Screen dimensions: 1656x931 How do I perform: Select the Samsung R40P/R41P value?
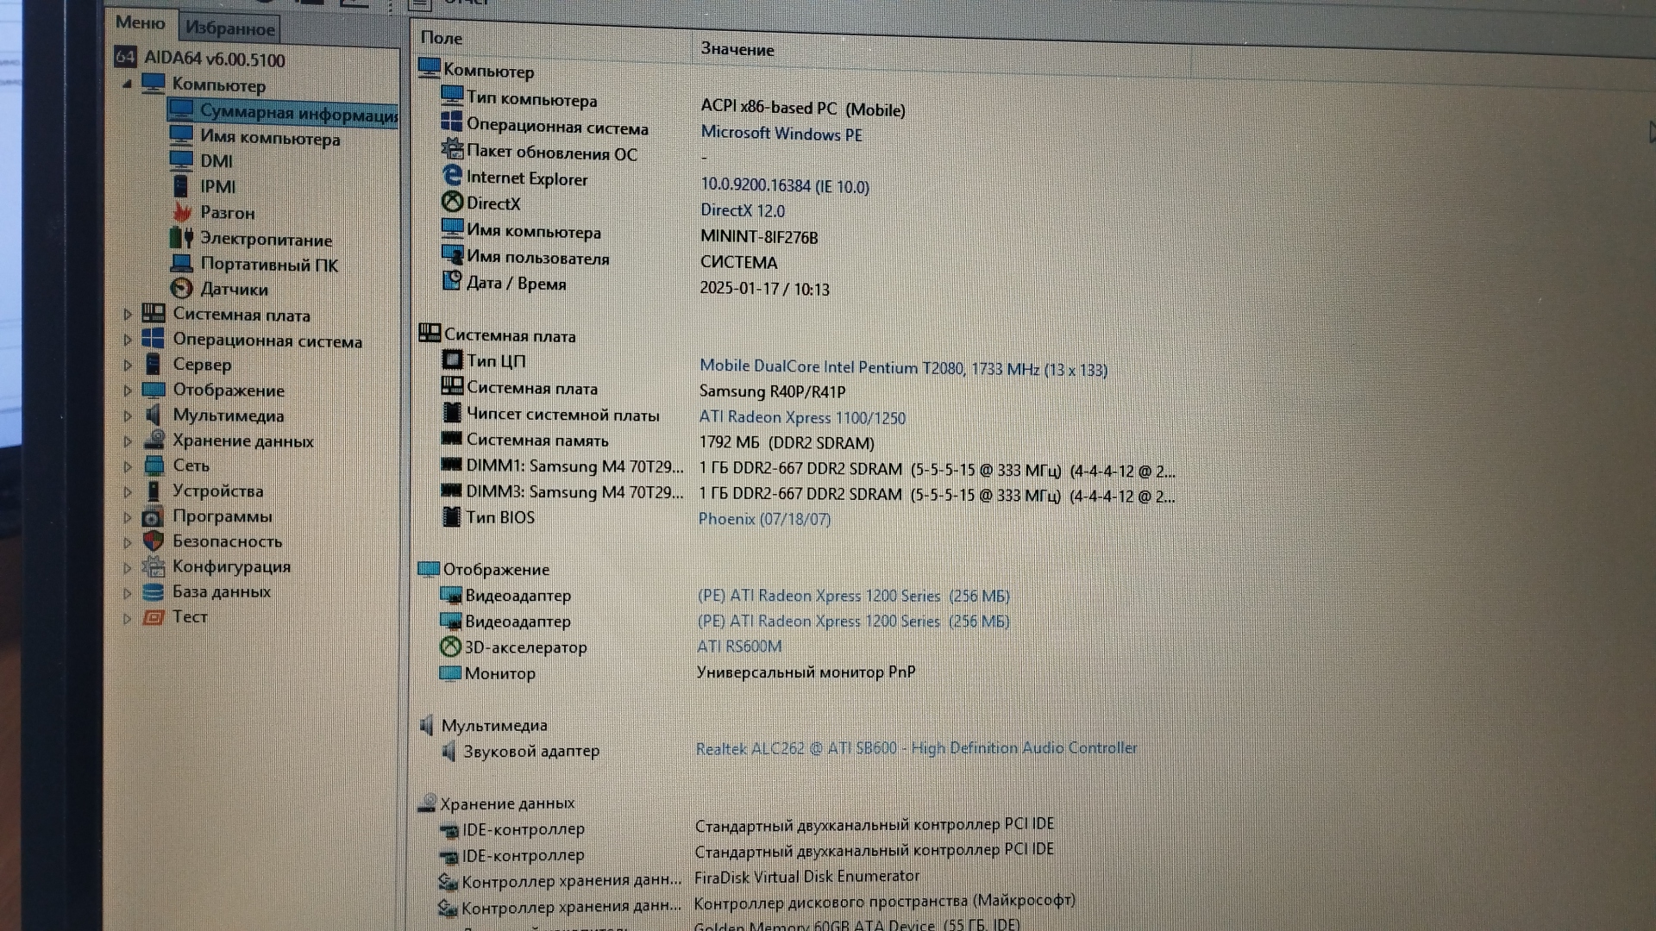pos(772,391)
